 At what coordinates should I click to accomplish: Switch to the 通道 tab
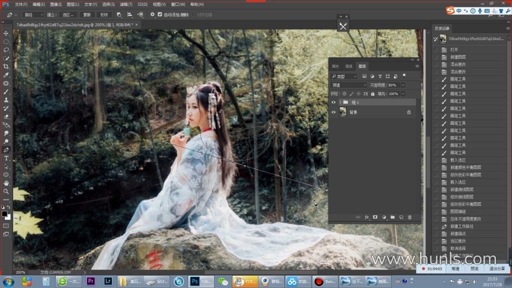349,66
